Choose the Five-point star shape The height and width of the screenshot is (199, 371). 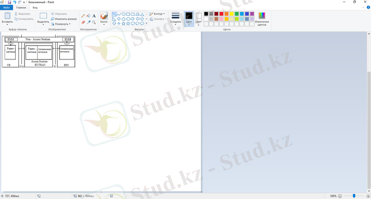tap(123, 24)
